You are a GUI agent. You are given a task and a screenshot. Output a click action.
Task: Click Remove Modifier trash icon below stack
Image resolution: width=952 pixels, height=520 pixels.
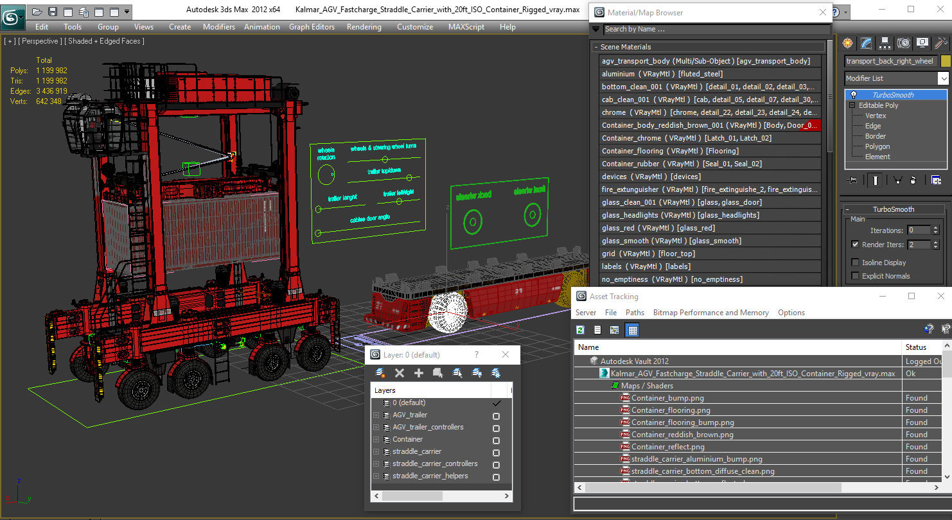click(x=913, y=180)
